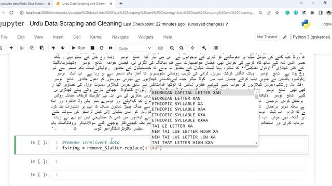
Task: Insert a cell below with plus icon
Action: [x=11, y=48]
